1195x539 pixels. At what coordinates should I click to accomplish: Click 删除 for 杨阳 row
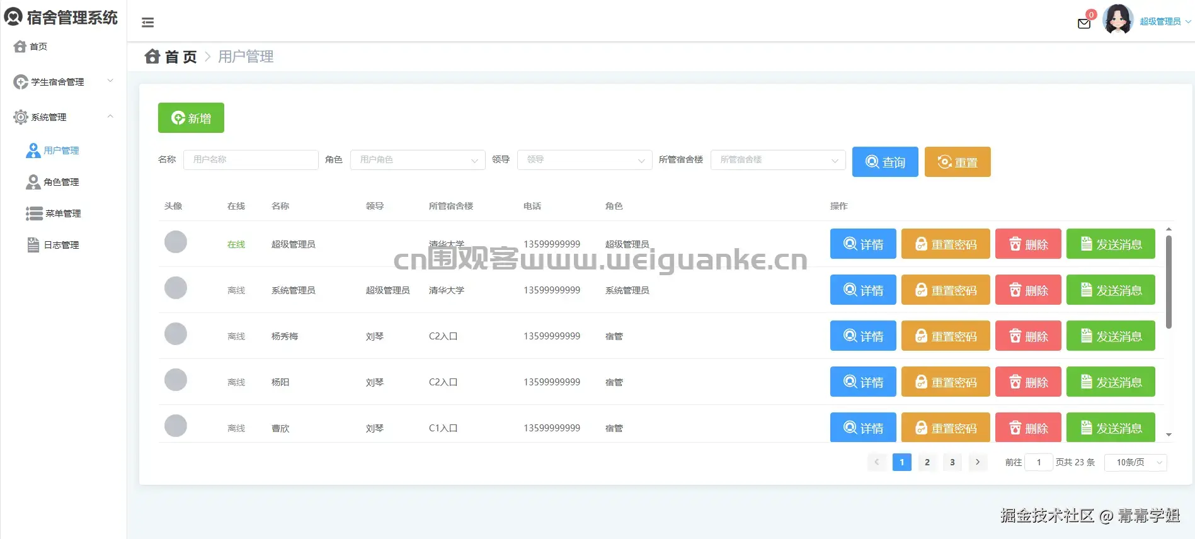[x=1028, y=382]
